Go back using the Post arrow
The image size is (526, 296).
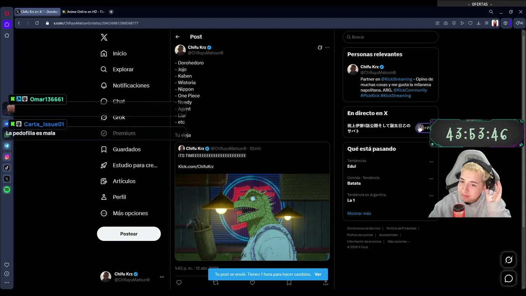(x=178, y=37)
